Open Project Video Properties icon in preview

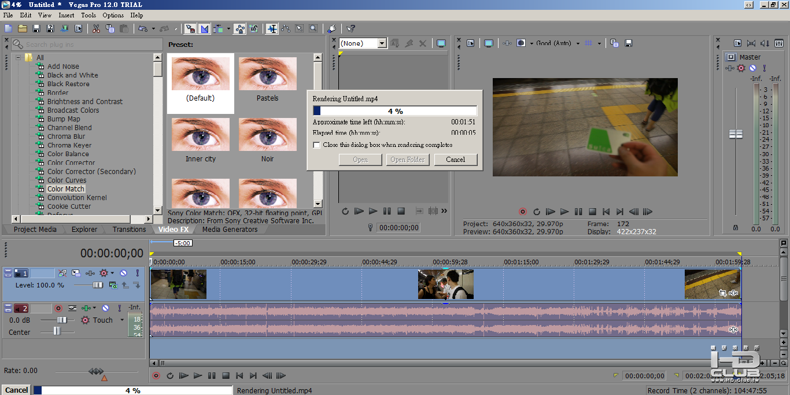click(471, 43)
